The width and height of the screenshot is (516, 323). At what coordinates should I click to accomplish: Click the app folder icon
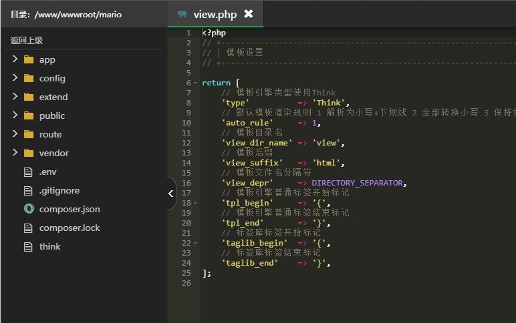tap(29, 59)
